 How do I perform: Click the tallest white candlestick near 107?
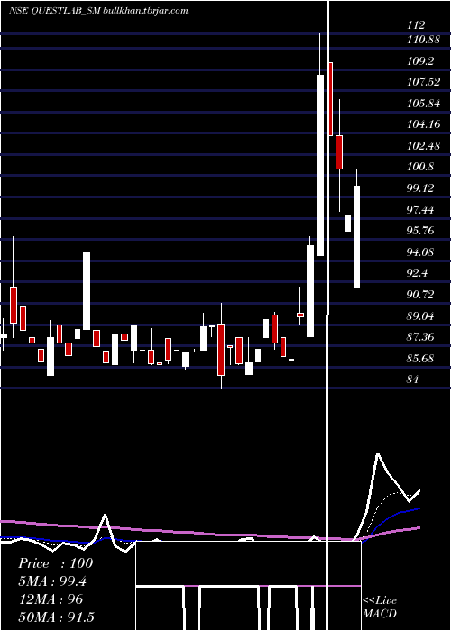click(320, 165)
